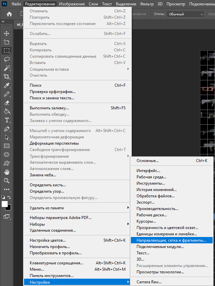Expand the toolbar double-arrow chevron
Image resolution: width=215 pixels, height=286 pixels.
(x=3, y=22)
